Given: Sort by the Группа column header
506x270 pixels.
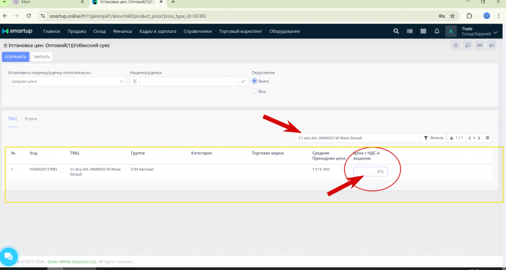Looking at the screenshot, I should click(x=138, y=153).
